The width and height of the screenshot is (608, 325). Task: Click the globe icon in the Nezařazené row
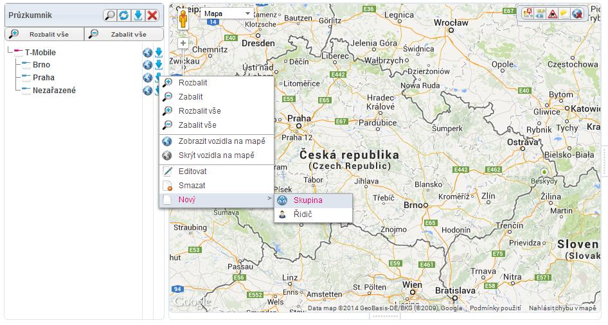147,91
